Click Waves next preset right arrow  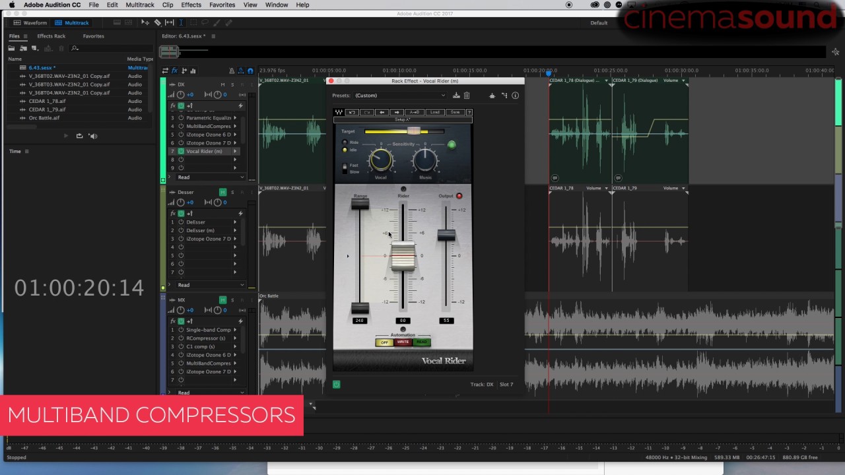click(x=397, y=112)
